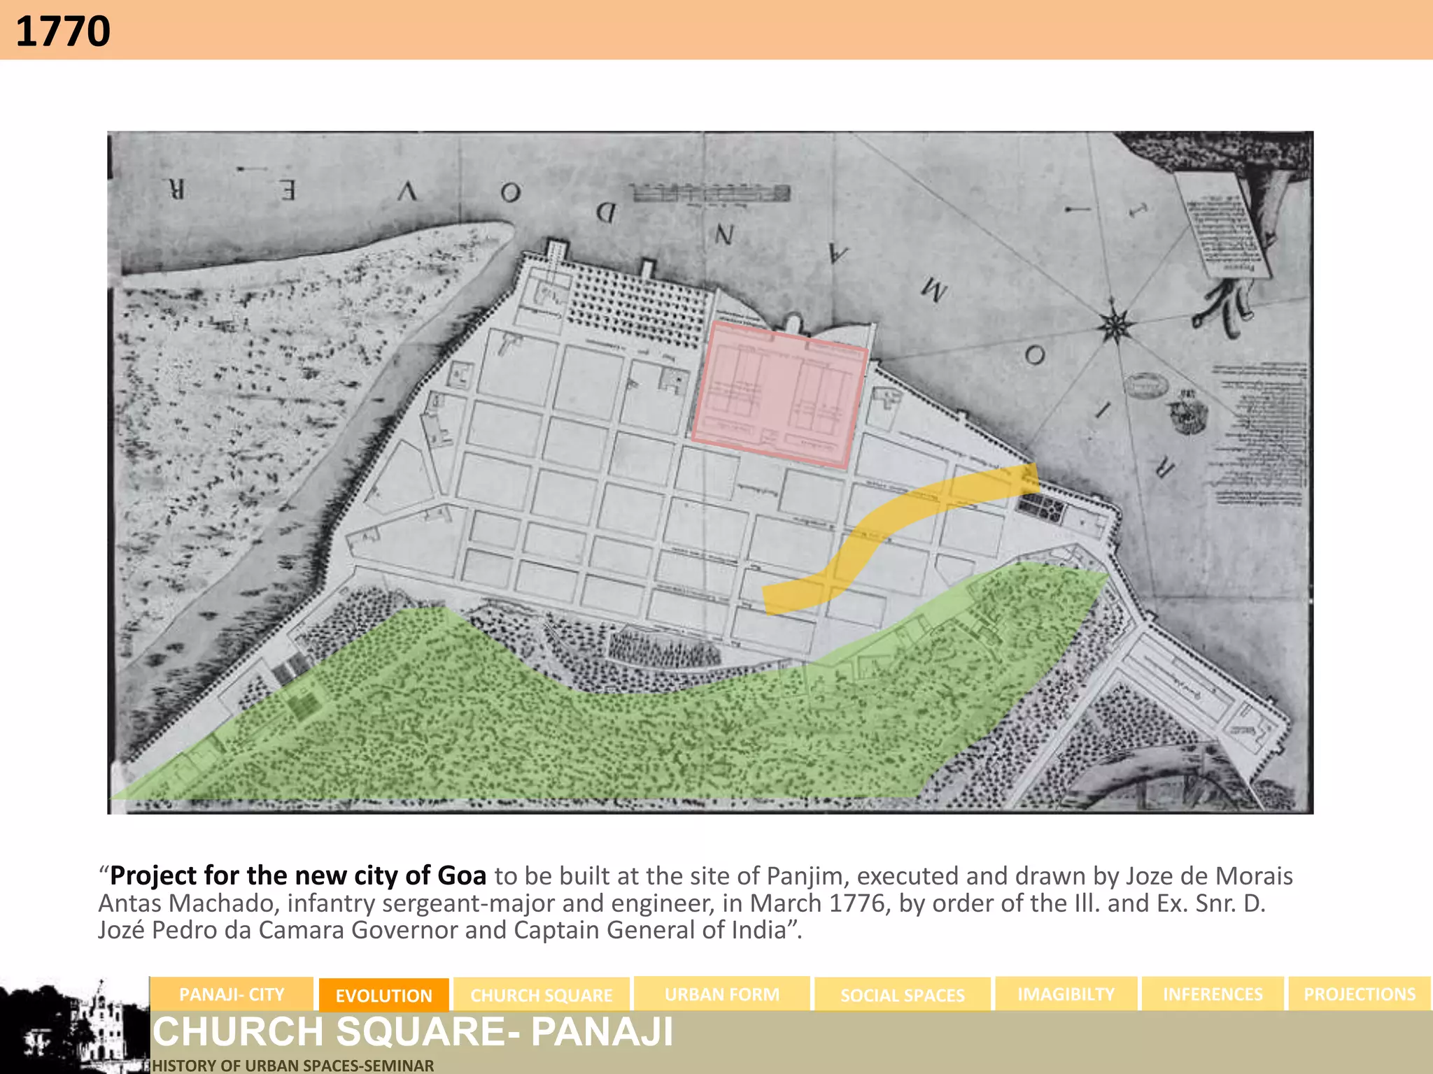1433x1074 pixels.
Task: Click the scroll cartouche at map top right
Action: (x=1224, y=225)
